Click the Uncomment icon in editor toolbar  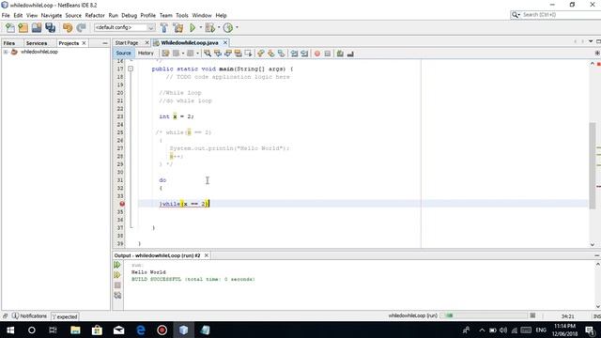coord(350,54)
